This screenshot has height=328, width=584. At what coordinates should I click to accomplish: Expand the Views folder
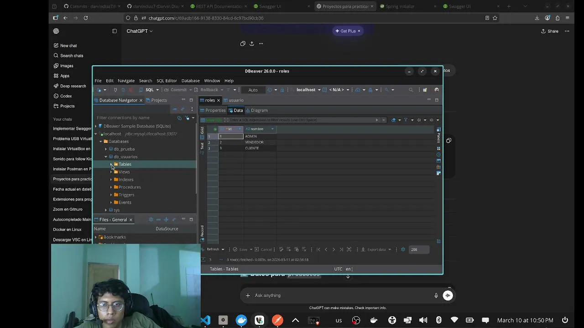111,172
